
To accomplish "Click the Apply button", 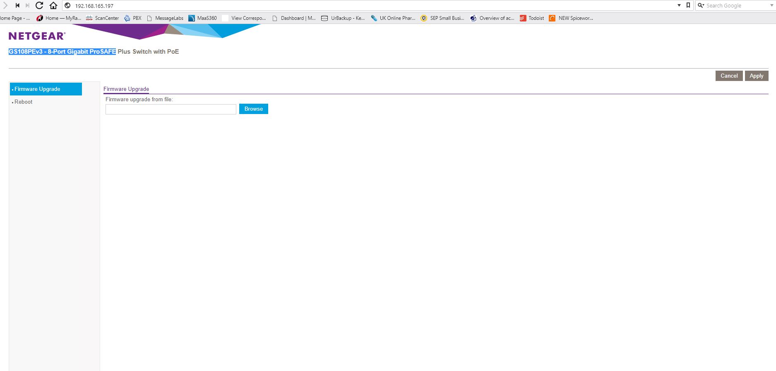I will [757, 76].
